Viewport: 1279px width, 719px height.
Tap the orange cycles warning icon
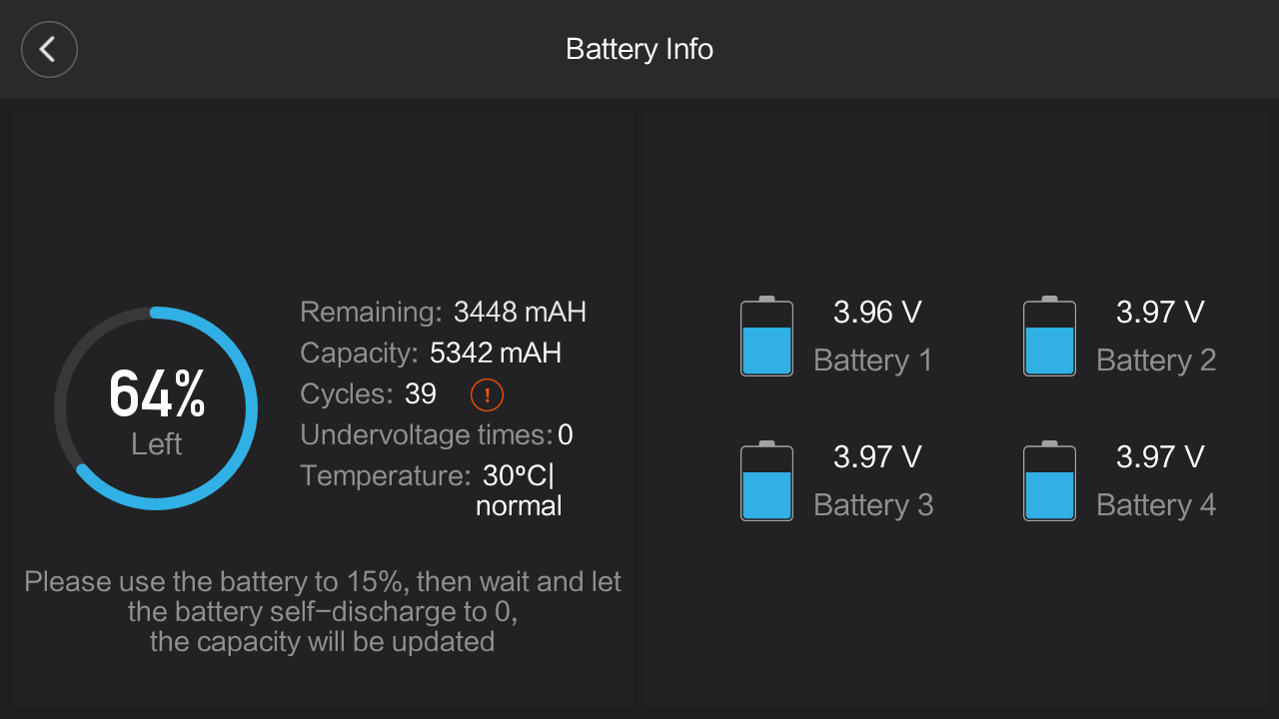(x=487, y=395)
